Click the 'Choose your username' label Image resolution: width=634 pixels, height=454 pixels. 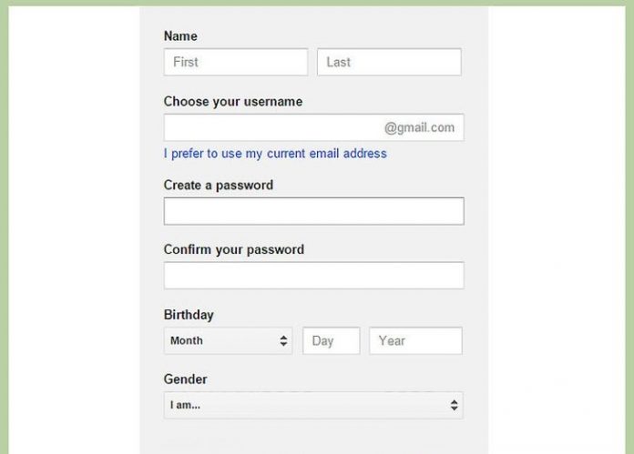[233, 102]
